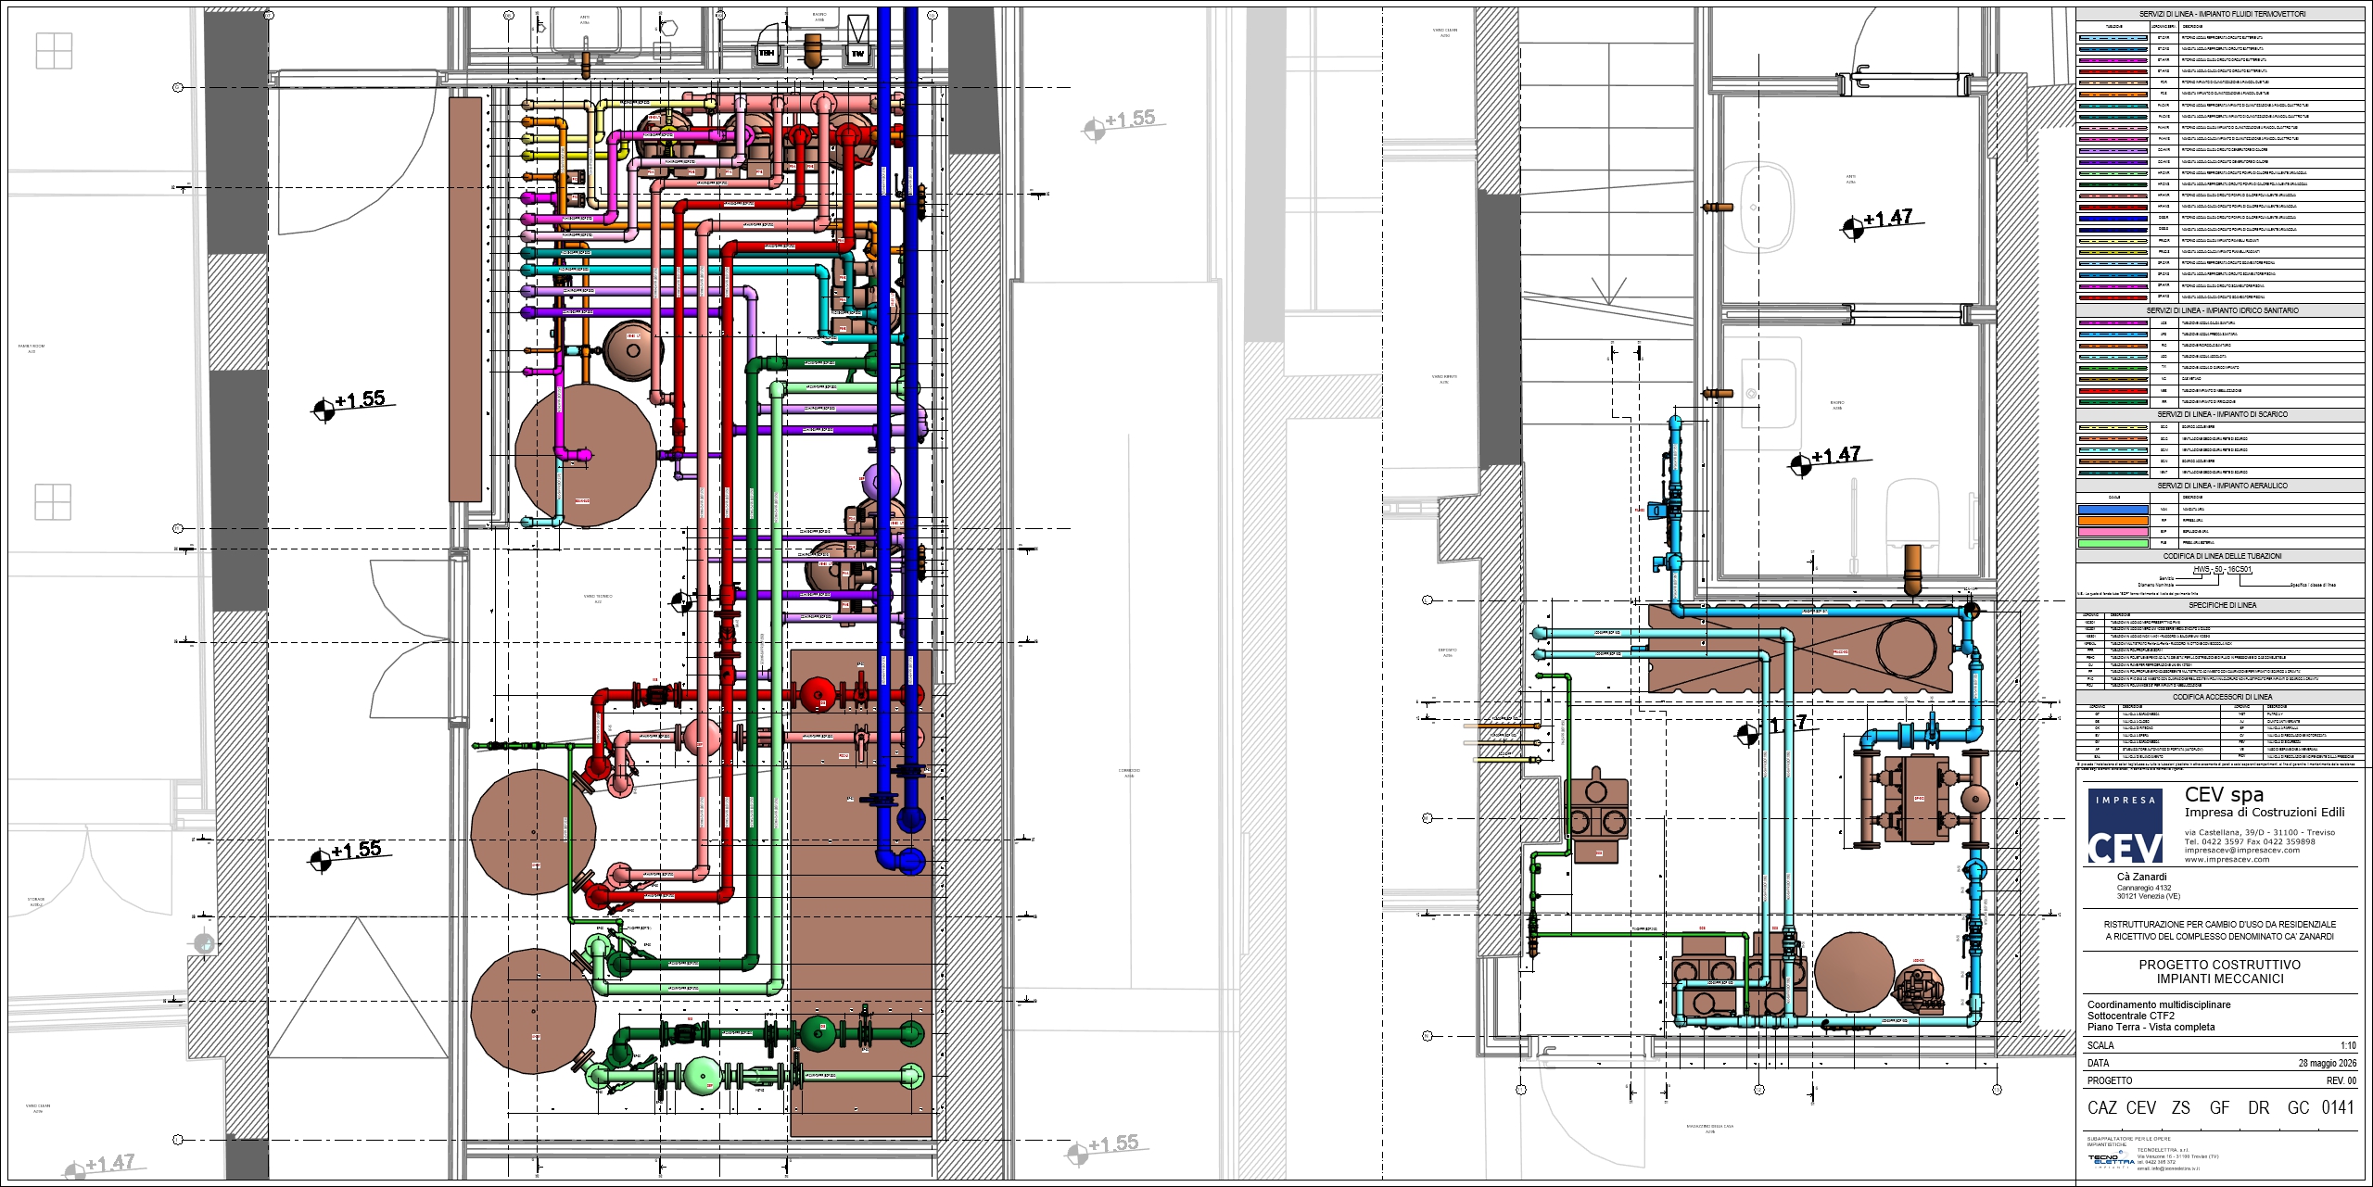This screenshot has height=1187, width=2373.
Task: Click heading 'SERVIZI DI LINEA - IMPIANTO FLUIDI TERMOVETTORI'
Action: (2222, 14)
